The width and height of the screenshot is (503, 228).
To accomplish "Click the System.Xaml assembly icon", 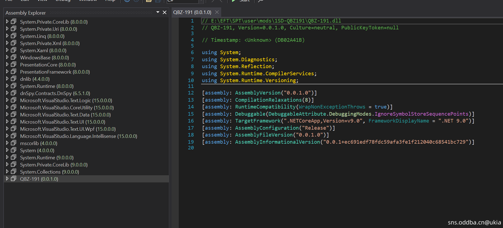I will 13,50.
